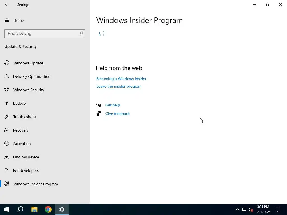This screenshot has height=215, width=287.
Task: Go back using the Settings back arrow
Action: (7, 4)
